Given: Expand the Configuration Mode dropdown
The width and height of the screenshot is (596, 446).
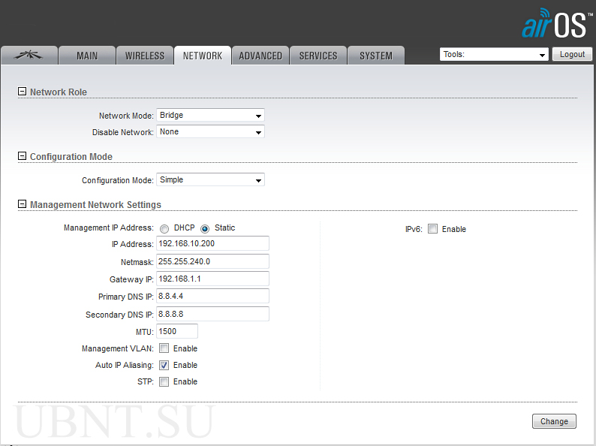Looking at the screenshot, I should point(210,180).
